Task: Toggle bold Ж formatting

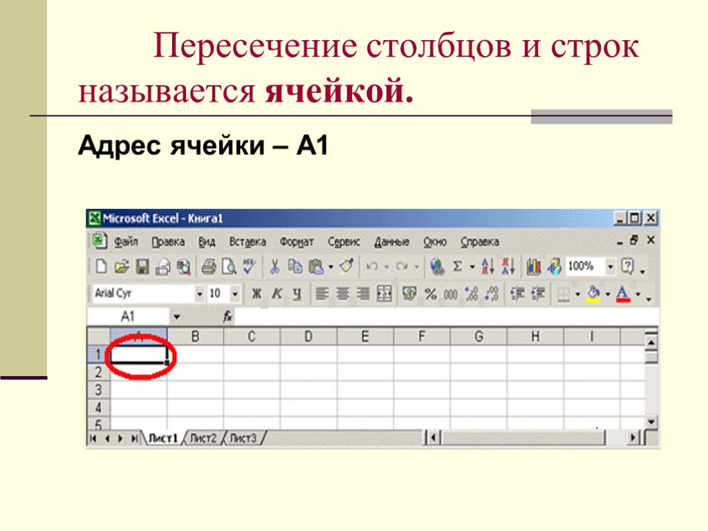Action: (x=257, y=294)
